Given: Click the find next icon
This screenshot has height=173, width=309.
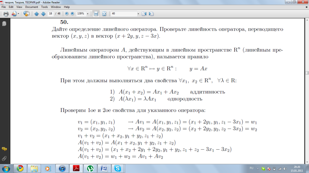Looking at the screenshot, I should (x=151, y=14).
